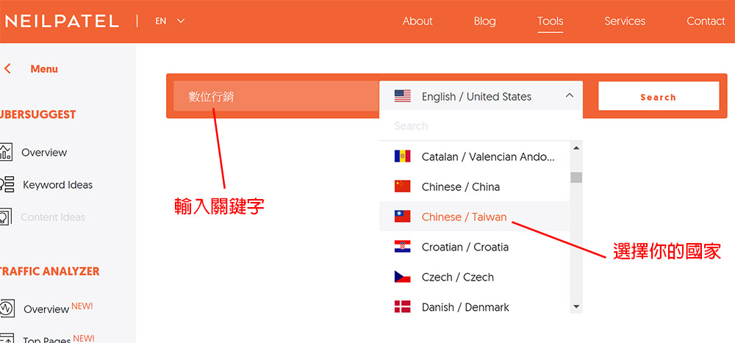Screen dimensions: 735x343
Task: Click the language list Search filter field
Action: tap(481, 126)
